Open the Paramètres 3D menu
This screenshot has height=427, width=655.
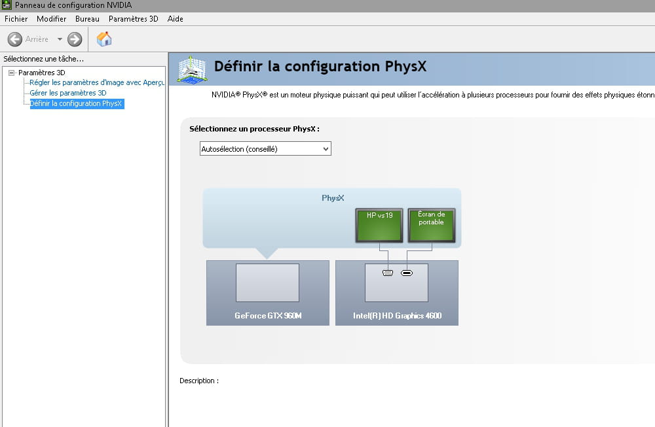(x=133, y=19)
